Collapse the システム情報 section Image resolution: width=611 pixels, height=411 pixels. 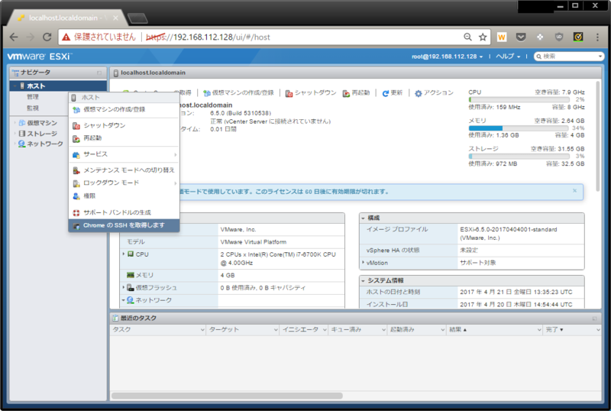coord(363,281)
